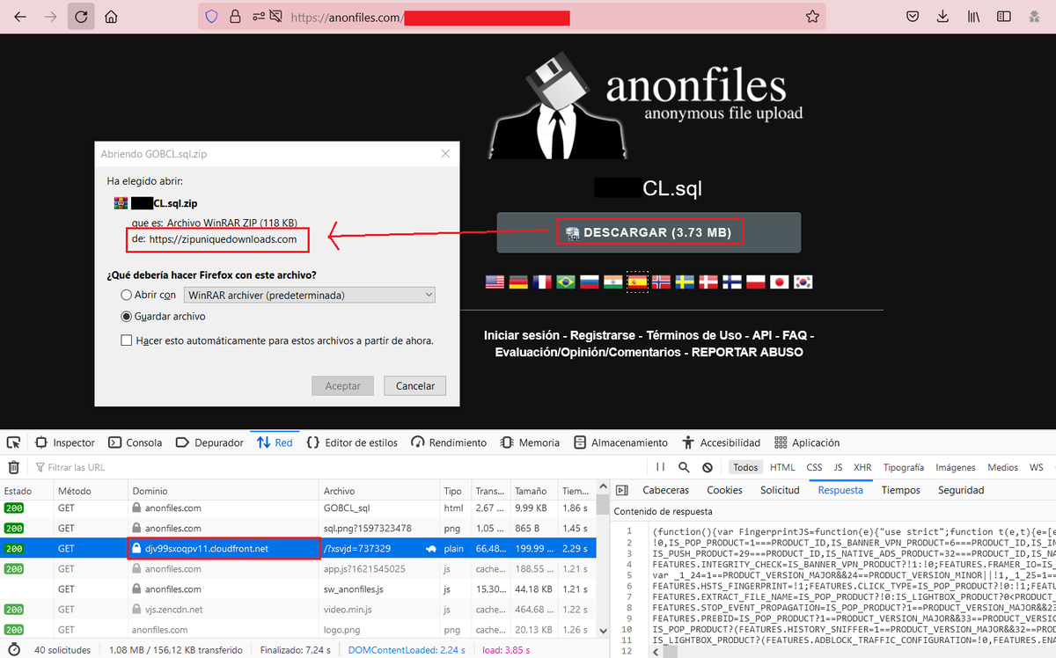Sort requests by the Dominio column header
Image resolution: width=1056 pixels, height=658 pixels.
pos(224,490)
